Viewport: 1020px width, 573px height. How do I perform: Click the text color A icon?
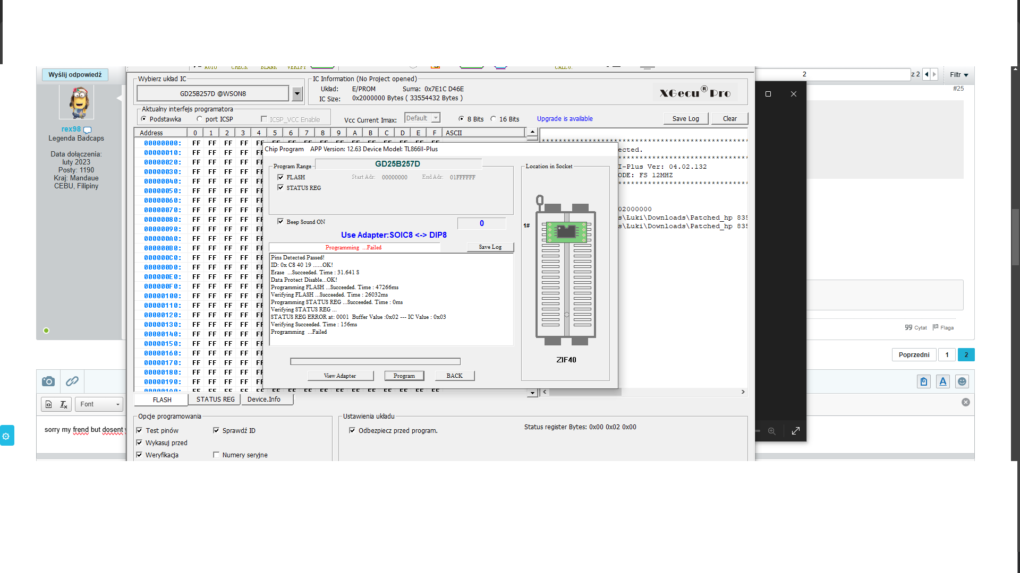(x=943, y=381)
